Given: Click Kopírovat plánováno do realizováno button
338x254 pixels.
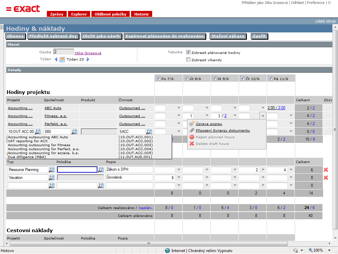Looking at the screenshot, I should [165, 36].
